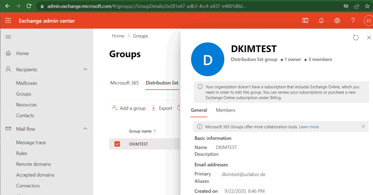Click Home in the breadcrumb
This screenshot has width=373, height=195.
[118, 36]
